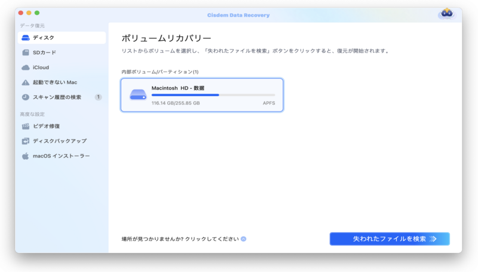This screenshot has height=272, width=478.
Task: Click the ビデオ修復 film icon
Action: click(26, 126)
